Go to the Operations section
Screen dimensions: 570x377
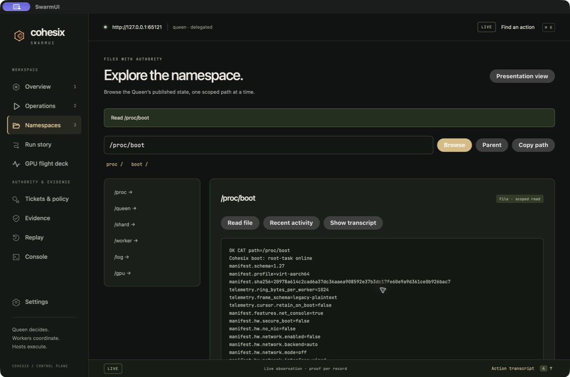44,106
